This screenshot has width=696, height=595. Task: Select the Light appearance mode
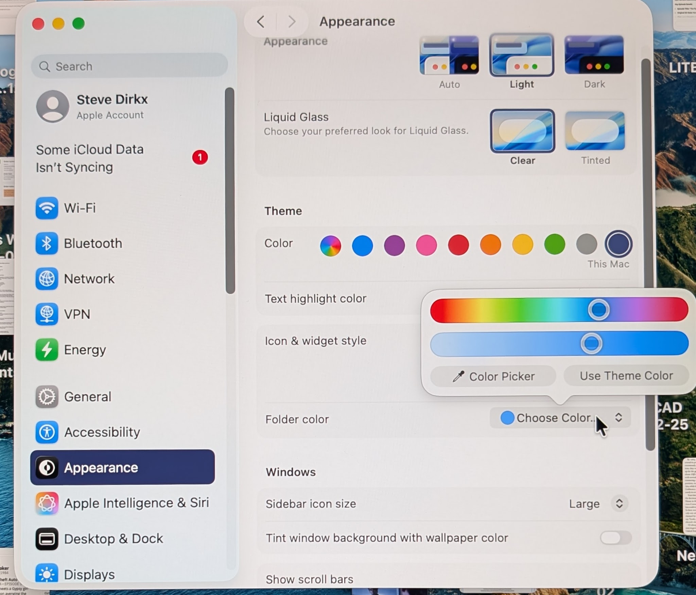tap(522, 62)
